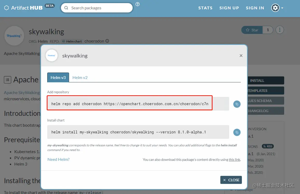
Task: Click the search magnifier icon
Action: pos(66,8)
